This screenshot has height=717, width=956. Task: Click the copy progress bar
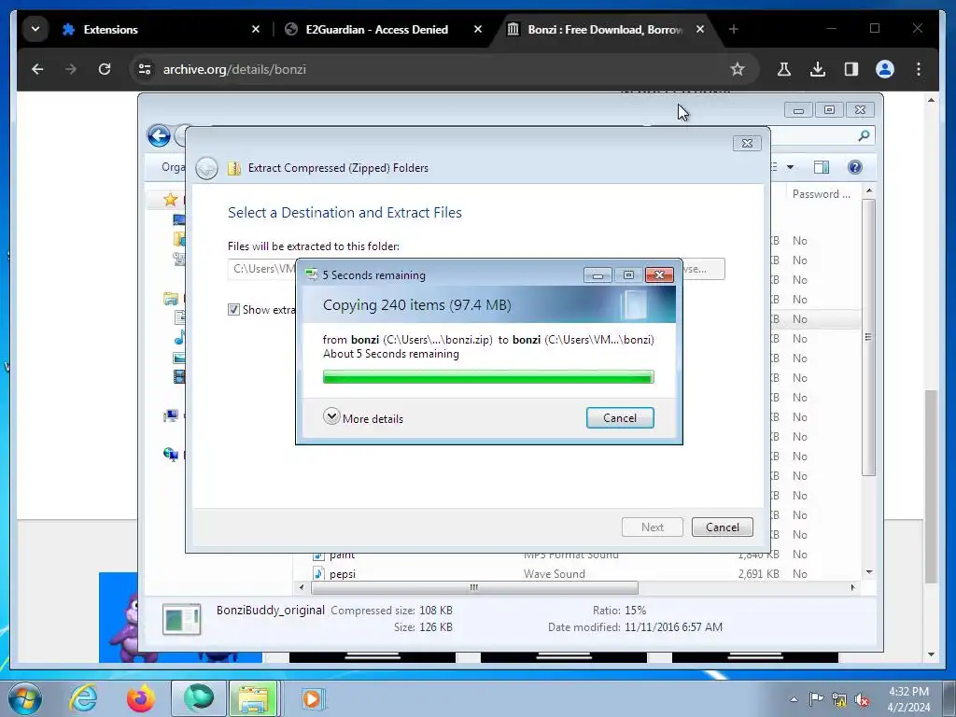487,377
